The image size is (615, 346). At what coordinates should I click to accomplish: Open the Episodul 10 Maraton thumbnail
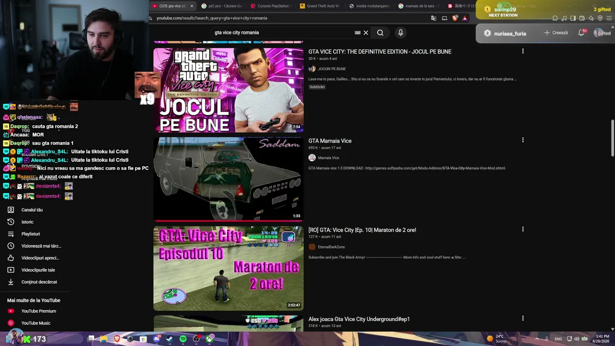pyautogui.click(x=228, y=268)
